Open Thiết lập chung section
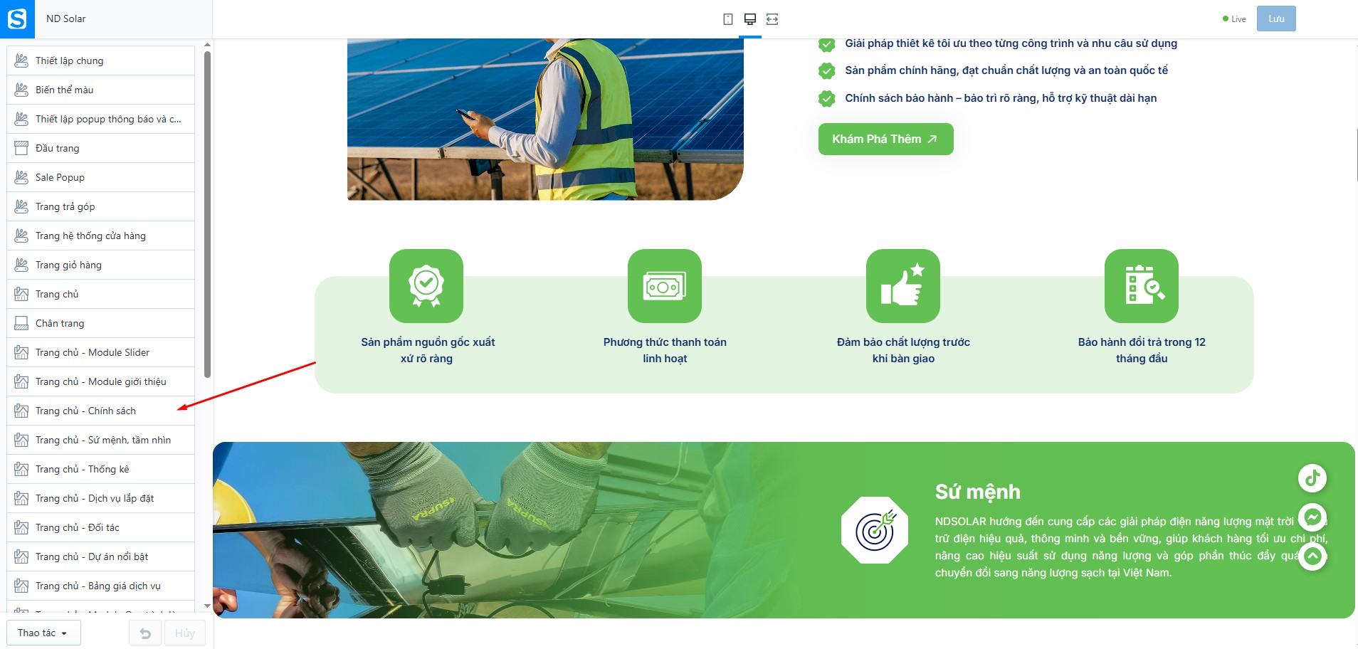This screenshot has height=649, width=1358. pyautogui.click(x=100, y=60)
